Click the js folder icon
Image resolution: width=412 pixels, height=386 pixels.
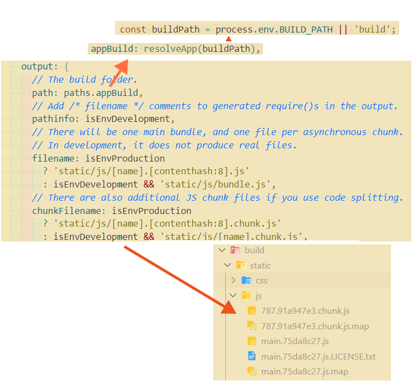click(246, 296)
